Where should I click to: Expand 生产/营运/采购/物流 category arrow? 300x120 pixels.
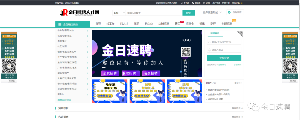pyautogui.click(x=87, y=57)
